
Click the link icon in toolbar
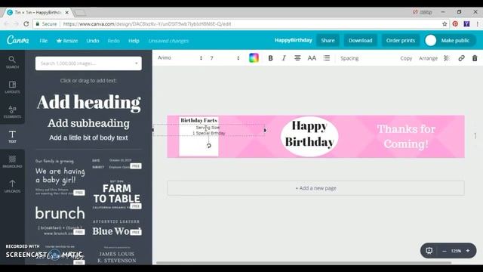coord(461,58)
